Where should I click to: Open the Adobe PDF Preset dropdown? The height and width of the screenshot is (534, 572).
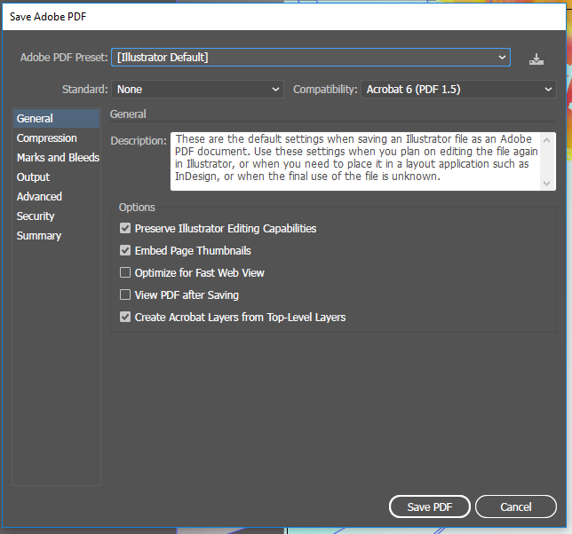(311, 57)
